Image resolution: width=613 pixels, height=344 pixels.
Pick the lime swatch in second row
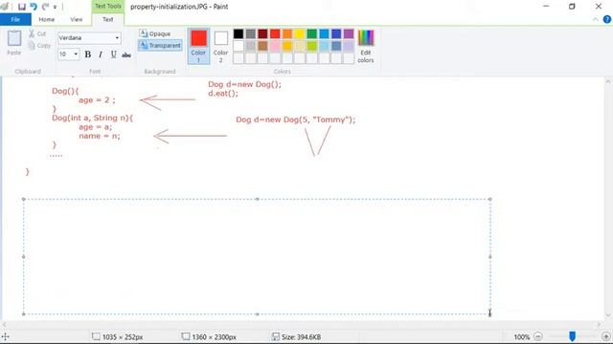coord(312,46)
